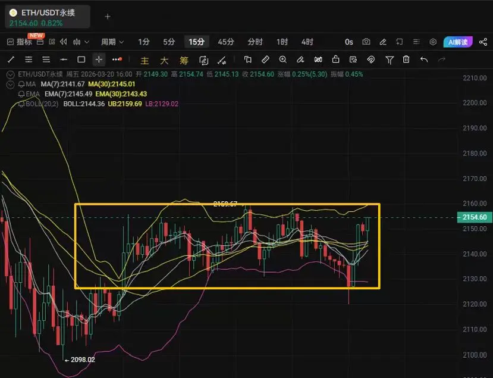Expand the chart style dropdown arrow
This screenshot has height=378, width=493.
pyautogui.click(x=87, y=42)
